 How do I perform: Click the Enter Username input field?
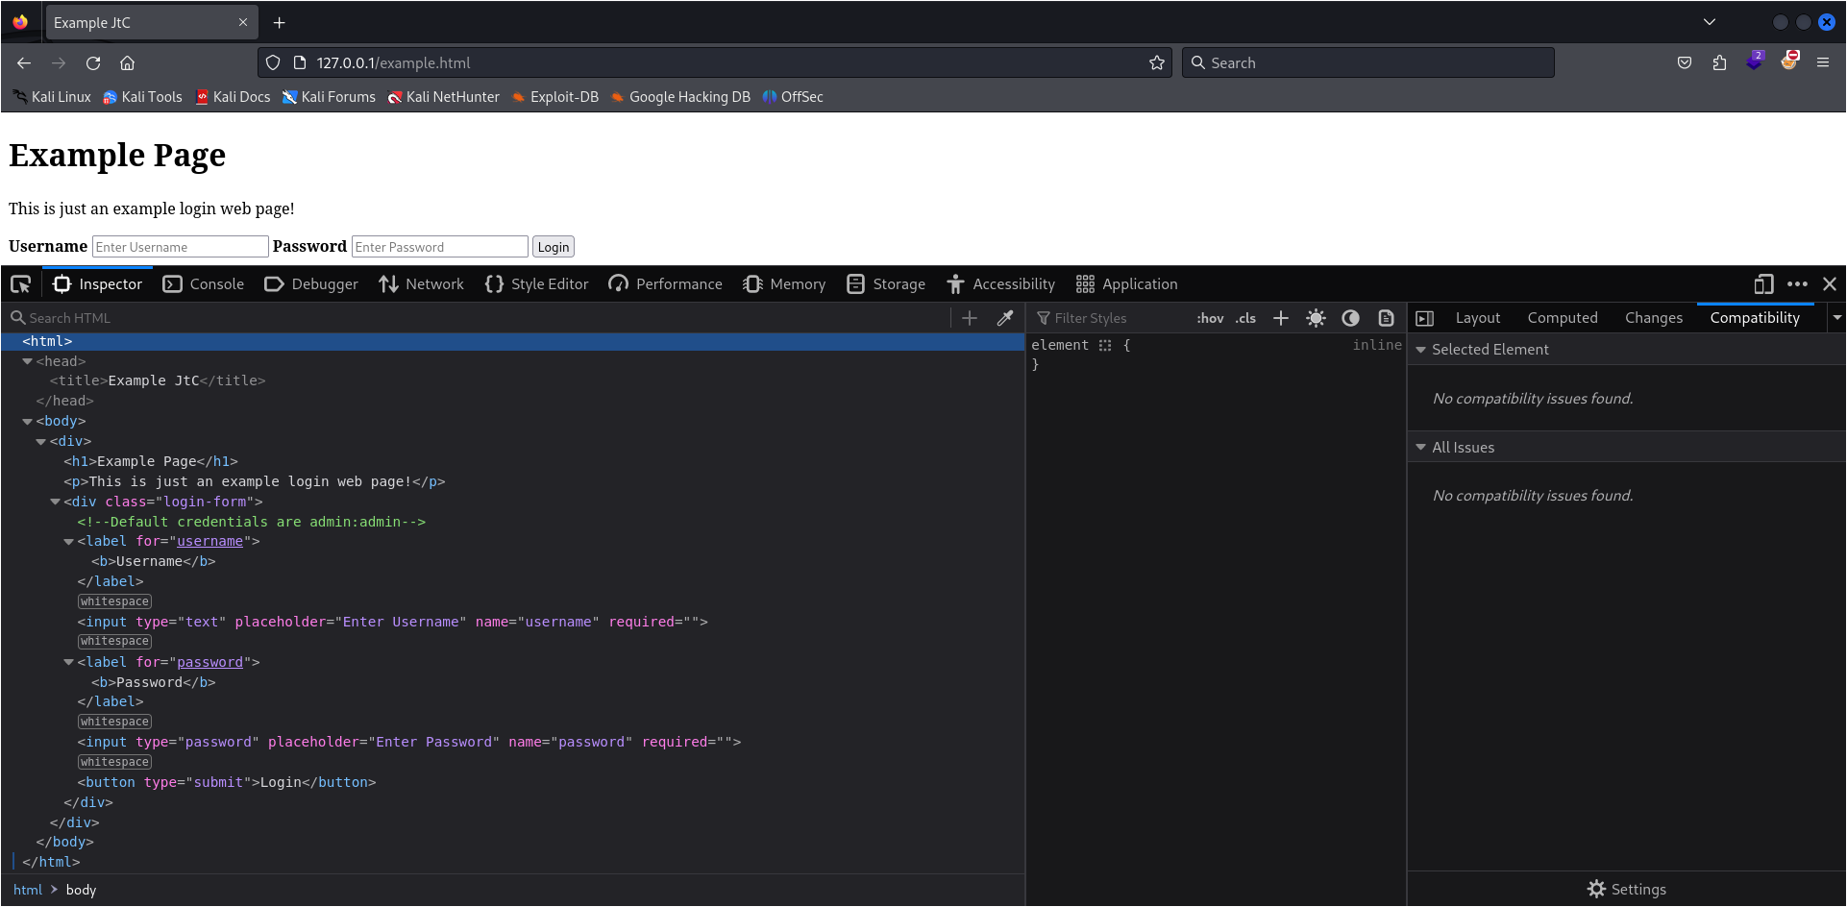(x=180, y=247)
